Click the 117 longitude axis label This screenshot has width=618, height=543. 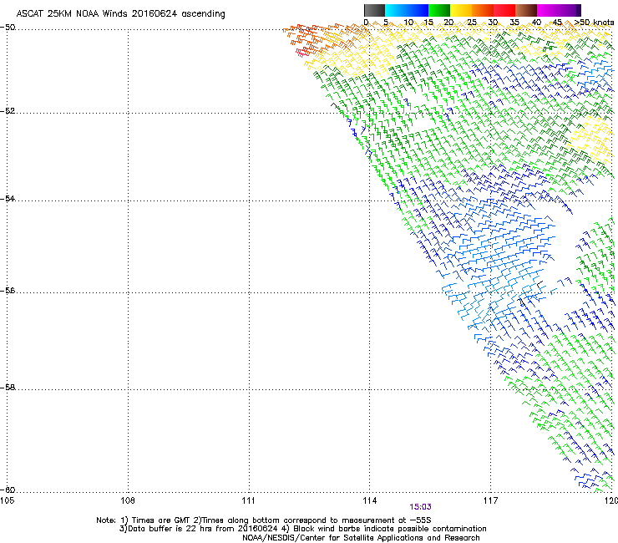point(490,500)
